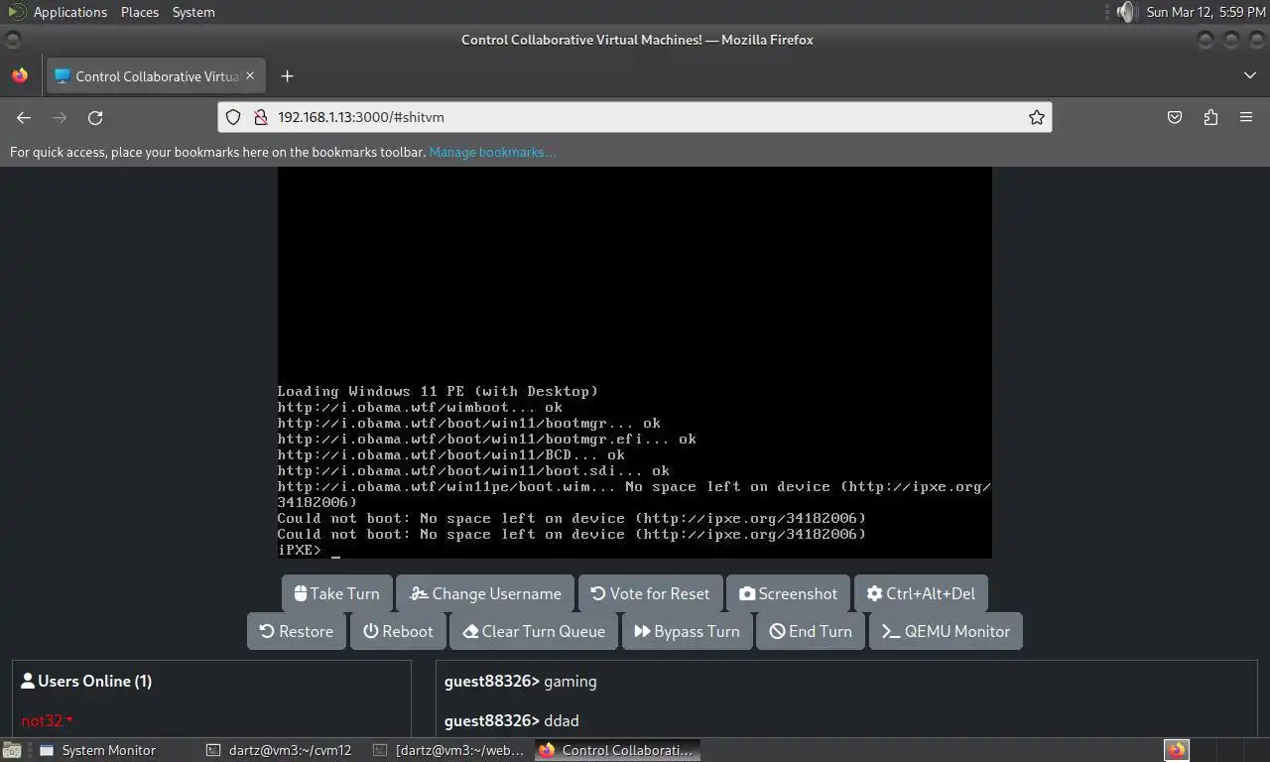Send Ctrl+Alt+Del to the VM

coord(921,593)
